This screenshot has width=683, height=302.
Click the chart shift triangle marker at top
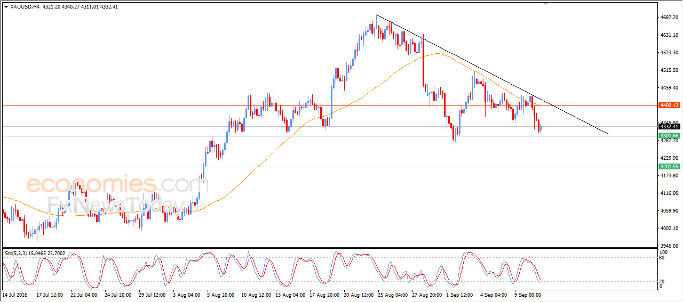point(545,4)
